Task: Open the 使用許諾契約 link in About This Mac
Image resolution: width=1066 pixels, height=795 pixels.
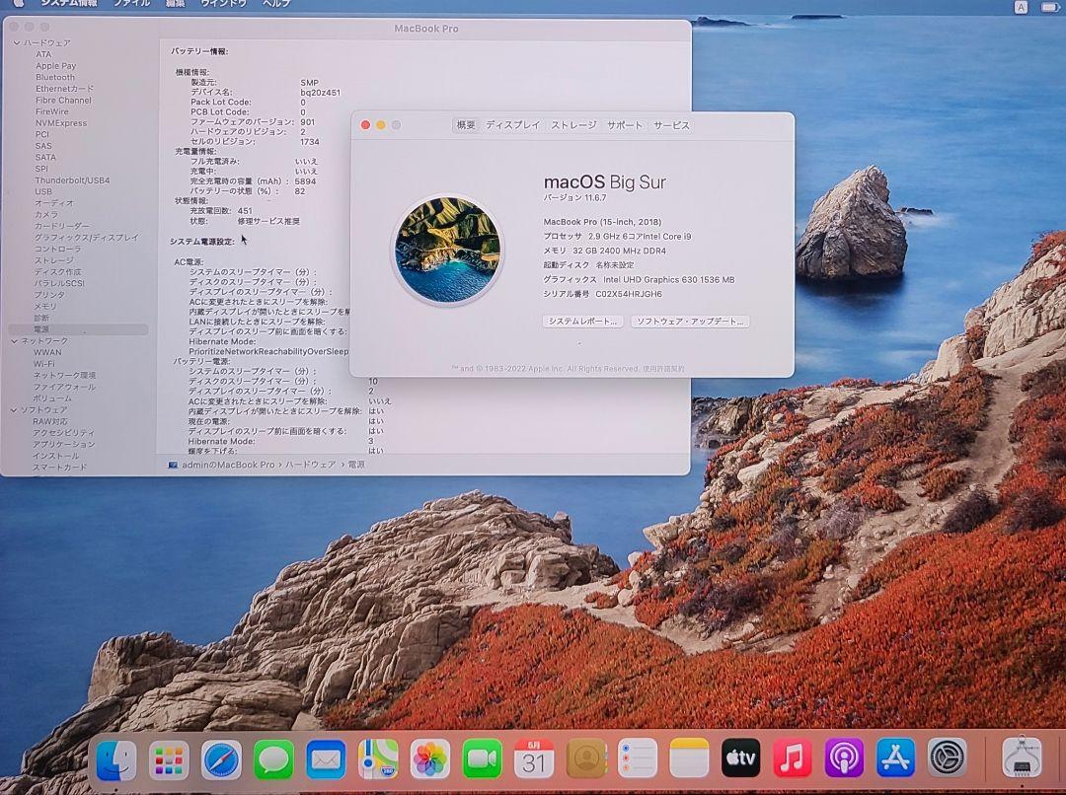Action: [x=663, y=369]
